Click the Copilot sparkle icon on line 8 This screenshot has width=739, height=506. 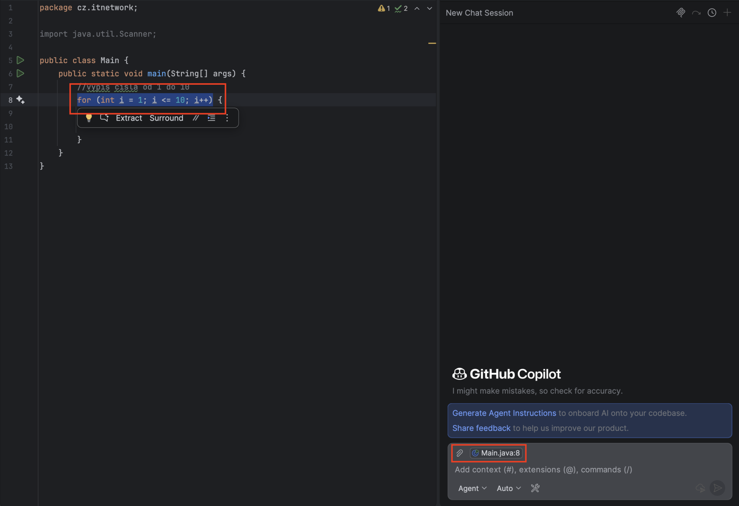(20, 100)
